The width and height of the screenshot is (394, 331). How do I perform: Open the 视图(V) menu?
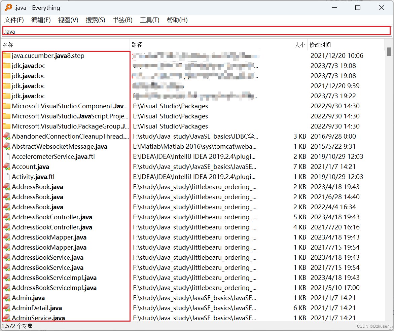pyautogui.click(x=68, y=20)
